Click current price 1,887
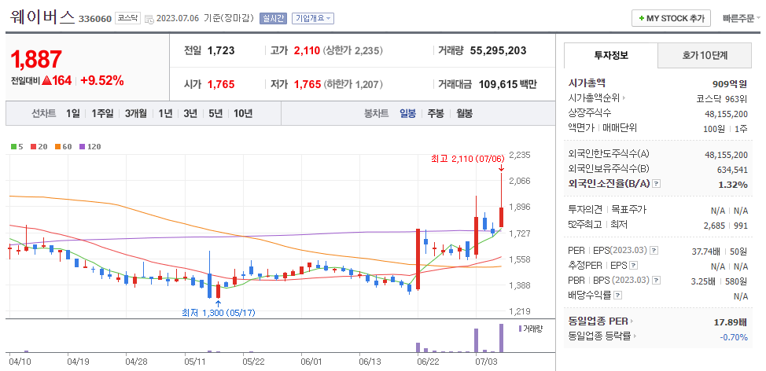Viewport: 766px width, 371px height. [36, 59]
